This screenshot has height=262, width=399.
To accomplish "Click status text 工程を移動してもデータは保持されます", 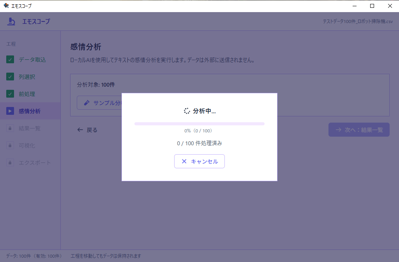I will pos(106,256).
